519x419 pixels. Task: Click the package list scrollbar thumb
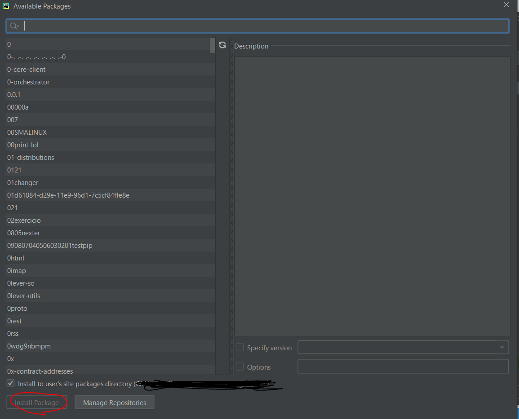tap(213, 45)
